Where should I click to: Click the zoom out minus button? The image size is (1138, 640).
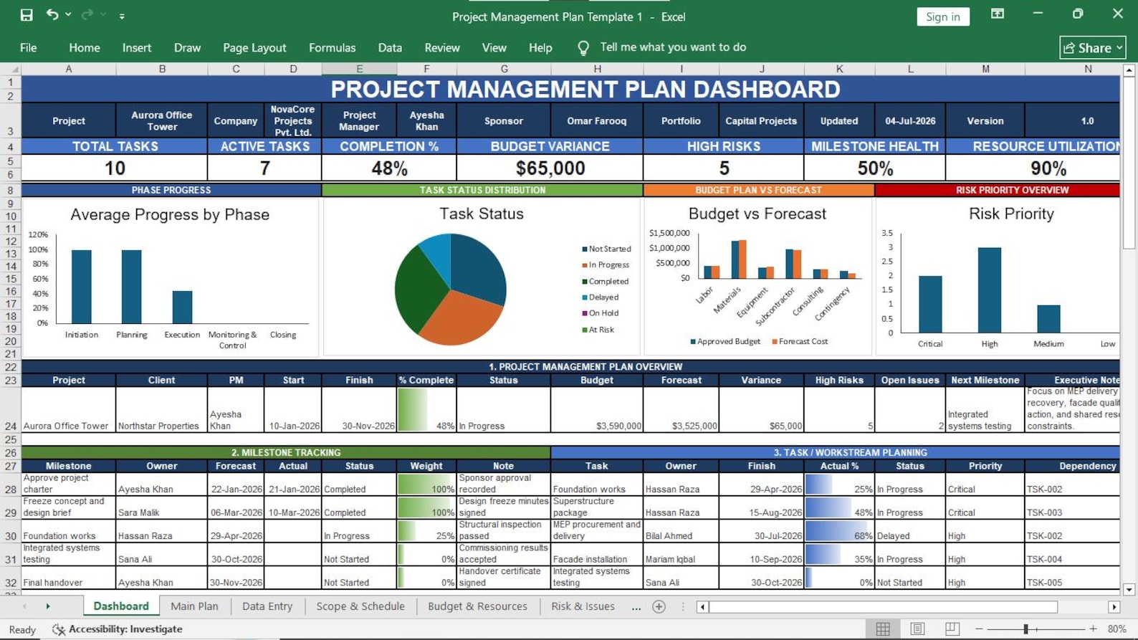(x=979, y=629)
